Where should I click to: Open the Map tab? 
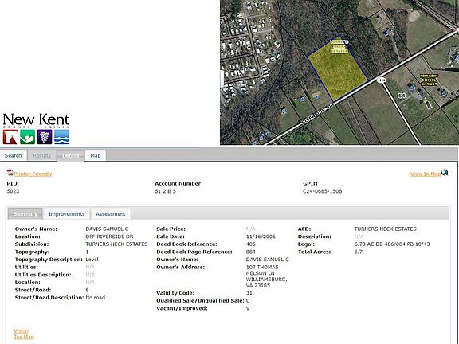[96, 155]
